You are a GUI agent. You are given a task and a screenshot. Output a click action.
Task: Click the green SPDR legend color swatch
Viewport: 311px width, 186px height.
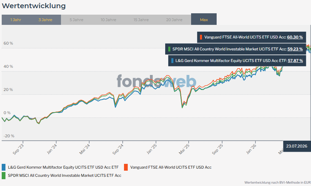pos(3,176)
